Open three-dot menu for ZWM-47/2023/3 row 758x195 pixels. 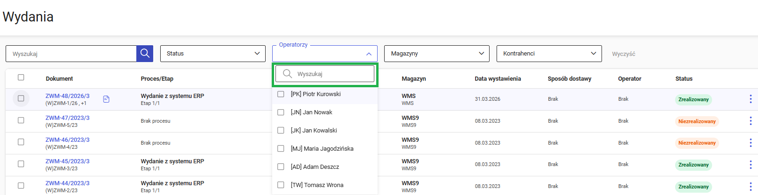(750, 121)
